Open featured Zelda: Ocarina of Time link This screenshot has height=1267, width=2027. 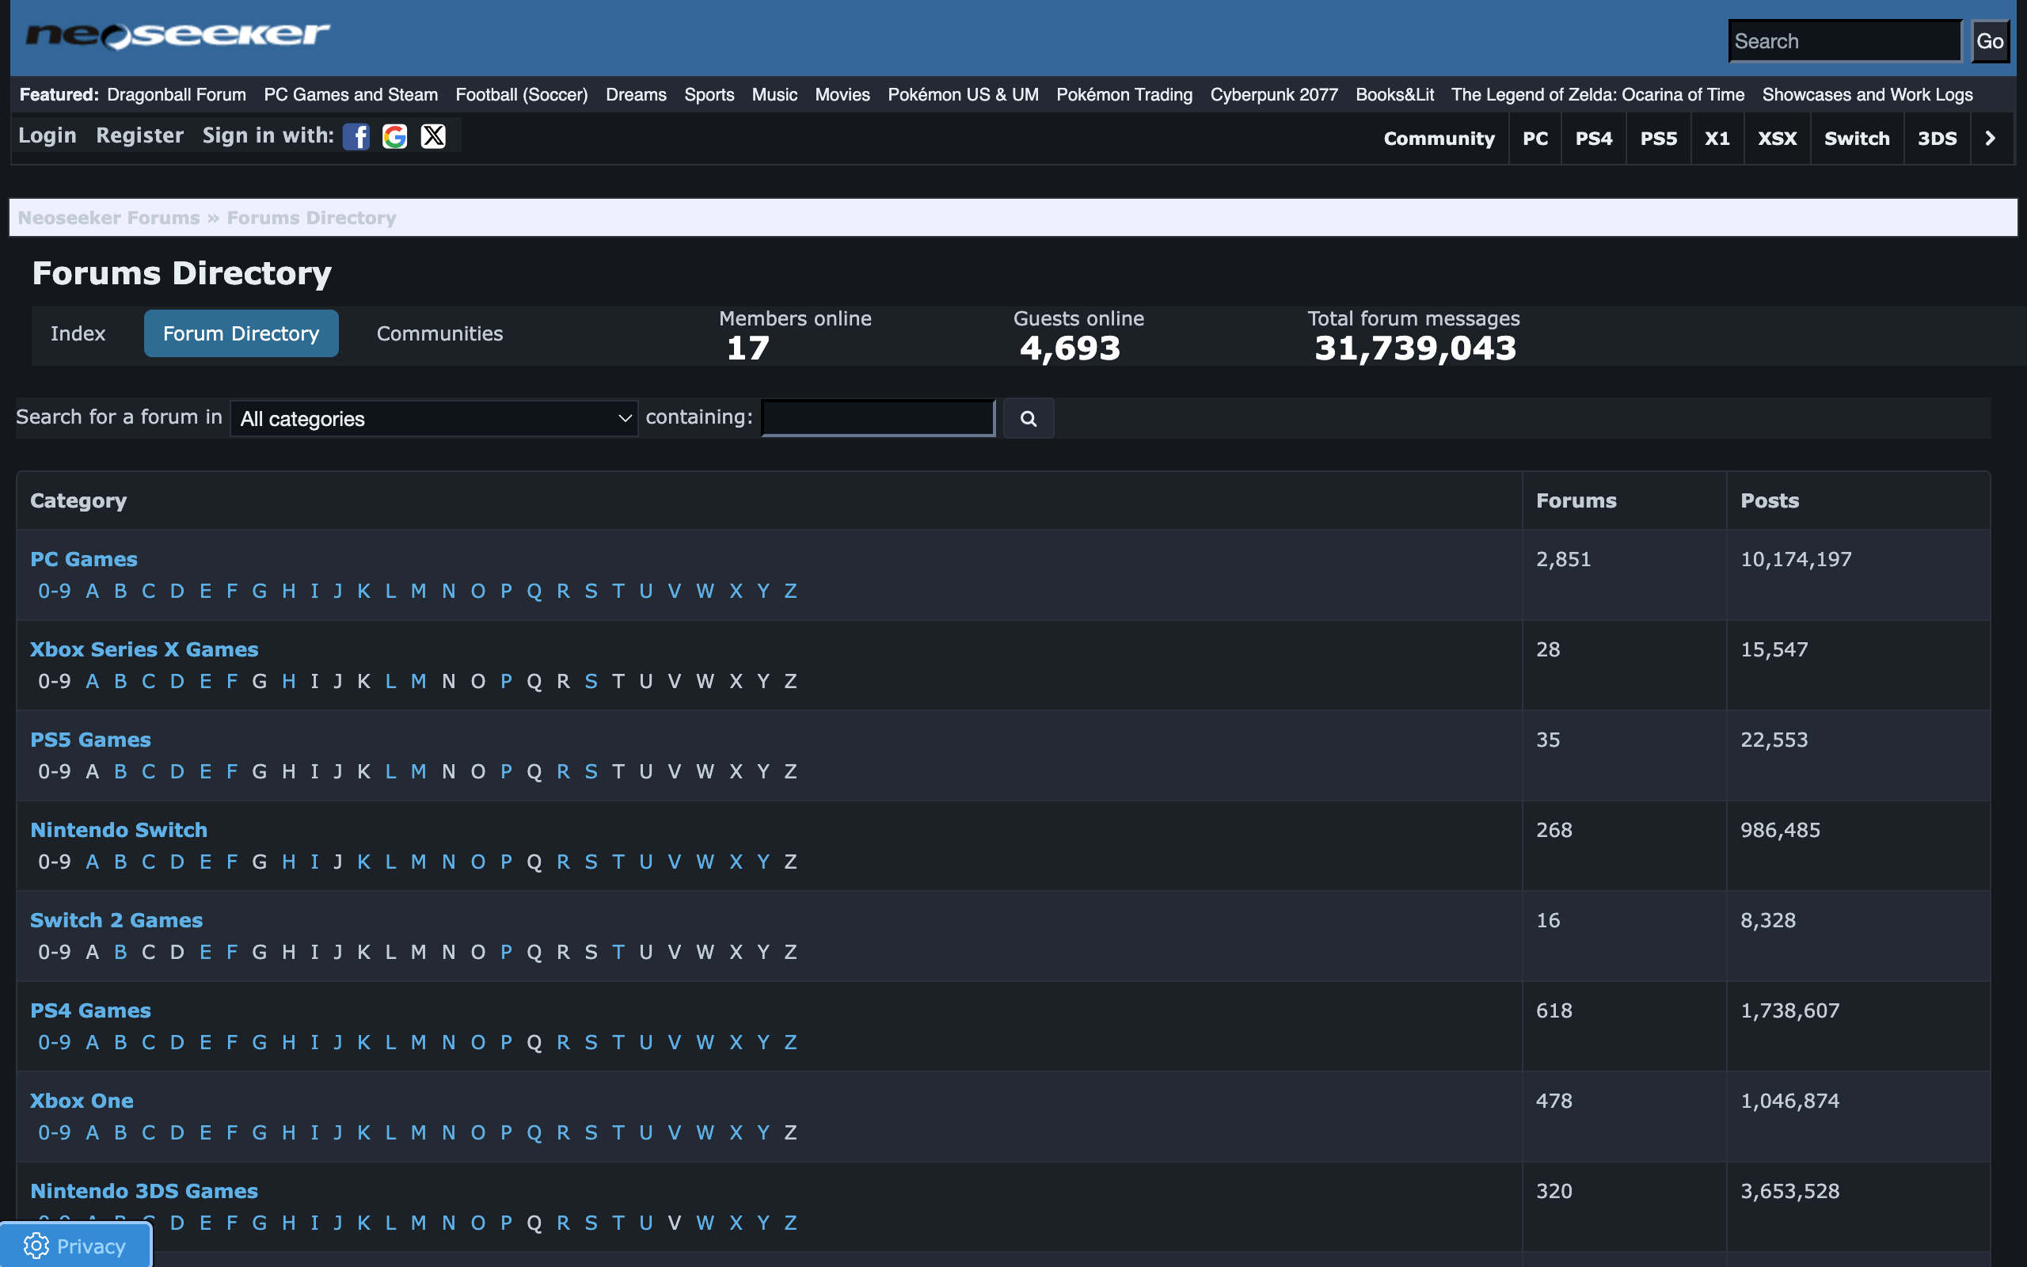[x=1598, y=95]
